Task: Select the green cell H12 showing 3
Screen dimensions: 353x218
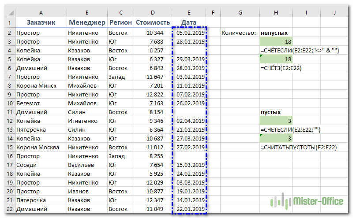Action: pyautogui.click(x=276, y=121)
